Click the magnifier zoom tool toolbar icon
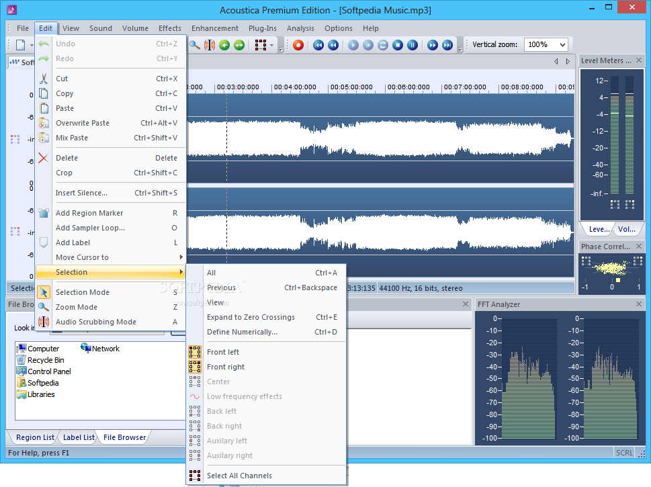Image resolution: width=651 pixels, height=487 pixels. point(194,45)
